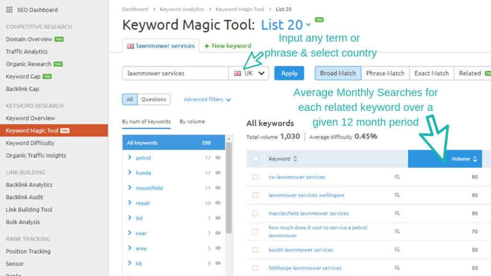Open Advanced filters dropdown
Viewport: 491px width, 276px height.
click(207, 99)
